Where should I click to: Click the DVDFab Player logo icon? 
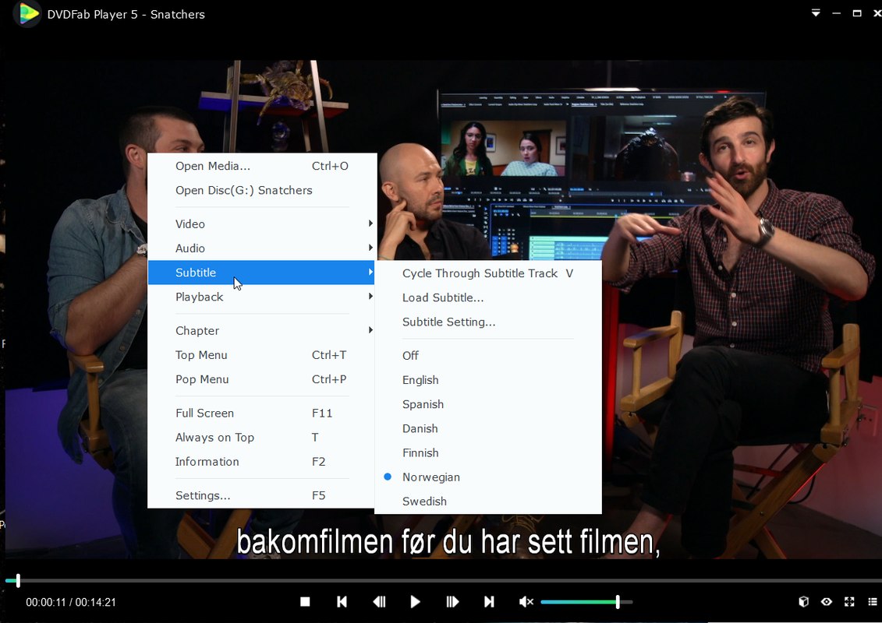pyautogui.click(x=27, y=14)
